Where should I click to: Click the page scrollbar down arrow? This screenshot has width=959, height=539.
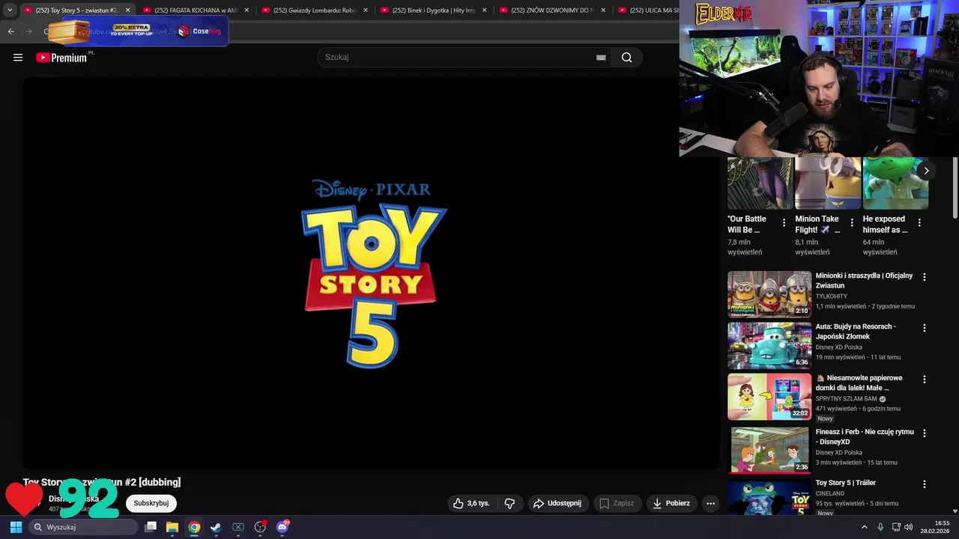955,511
